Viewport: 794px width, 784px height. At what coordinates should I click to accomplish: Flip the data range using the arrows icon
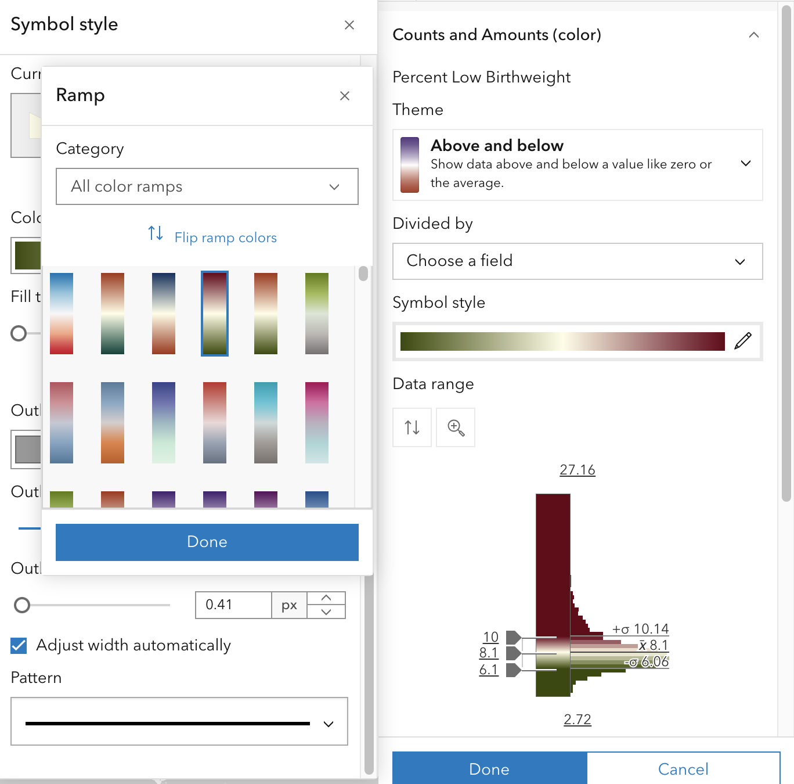(412, 427)
